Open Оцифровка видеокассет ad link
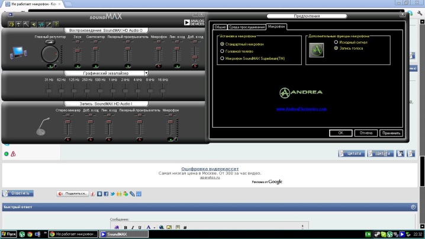 (210, 169)
